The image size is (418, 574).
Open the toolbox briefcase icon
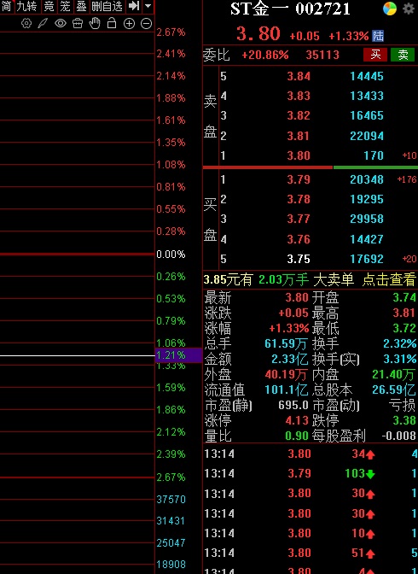coord(78,23)
